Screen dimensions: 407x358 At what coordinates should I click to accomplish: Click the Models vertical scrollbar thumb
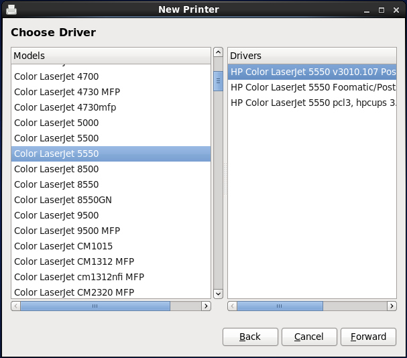click(x=218, y=80)
